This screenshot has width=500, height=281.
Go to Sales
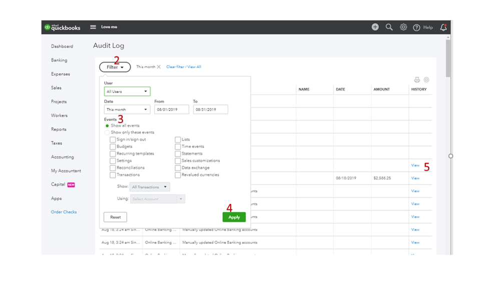[56, 88]
